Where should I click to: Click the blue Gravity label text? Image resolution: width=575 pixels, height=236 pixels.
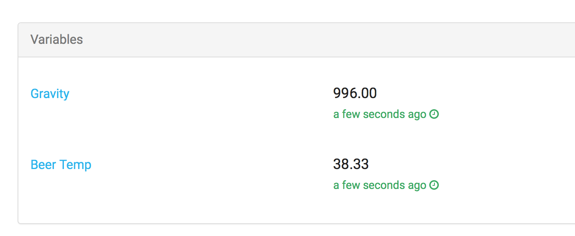pos(50,94)
